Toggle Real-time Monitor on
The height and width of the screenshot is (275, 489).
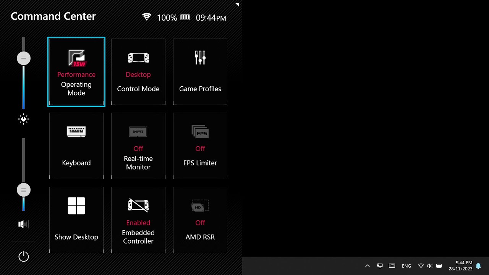(138, 146)
